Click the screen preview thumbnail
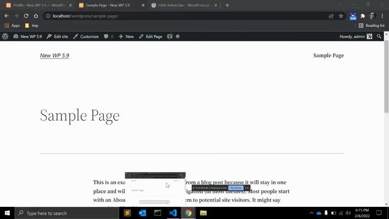Image resolution: width=389 pixels, height=219 pixels. [x=155, y=189]
